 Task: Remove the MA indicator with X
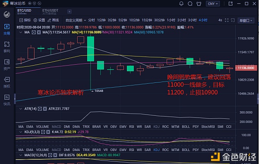coord(39,32)
